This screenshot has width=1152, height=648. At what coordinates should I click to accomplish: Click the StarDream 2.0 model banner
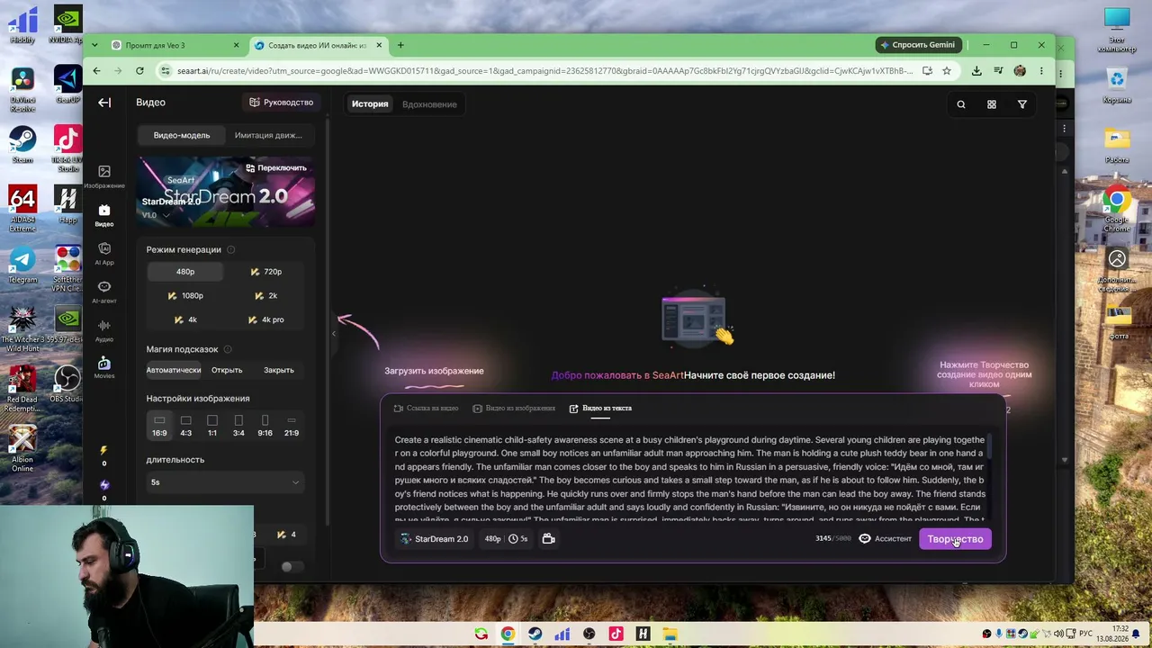[x=226, y=191]
